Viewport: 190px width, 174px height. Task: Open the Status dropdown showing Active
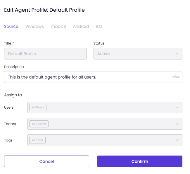pyautogui.click(x=138, y=54)
